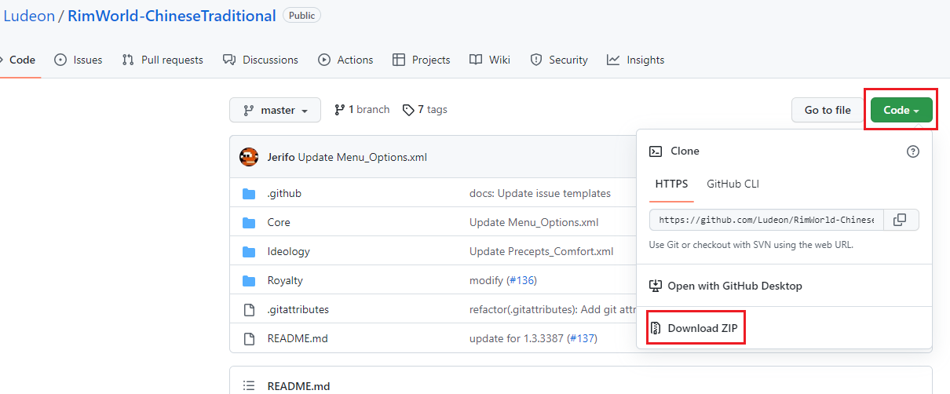Open the Security tab

point(559,60)
